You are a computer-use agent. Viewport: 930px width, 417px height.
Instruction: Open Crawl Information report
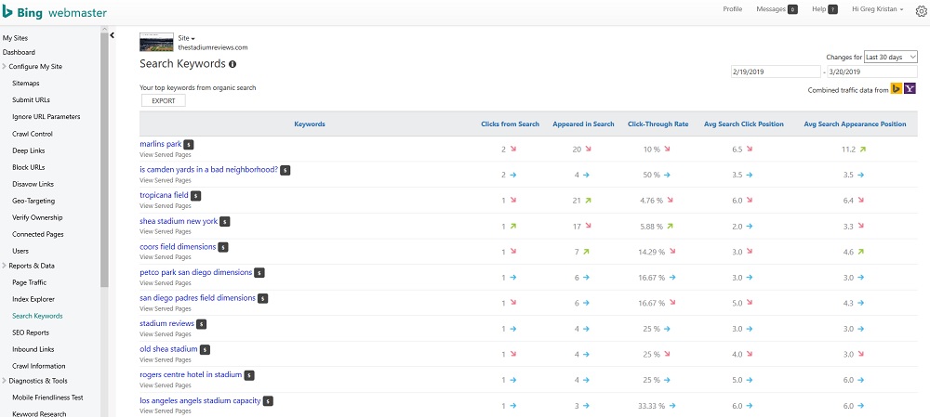(38, 366)
